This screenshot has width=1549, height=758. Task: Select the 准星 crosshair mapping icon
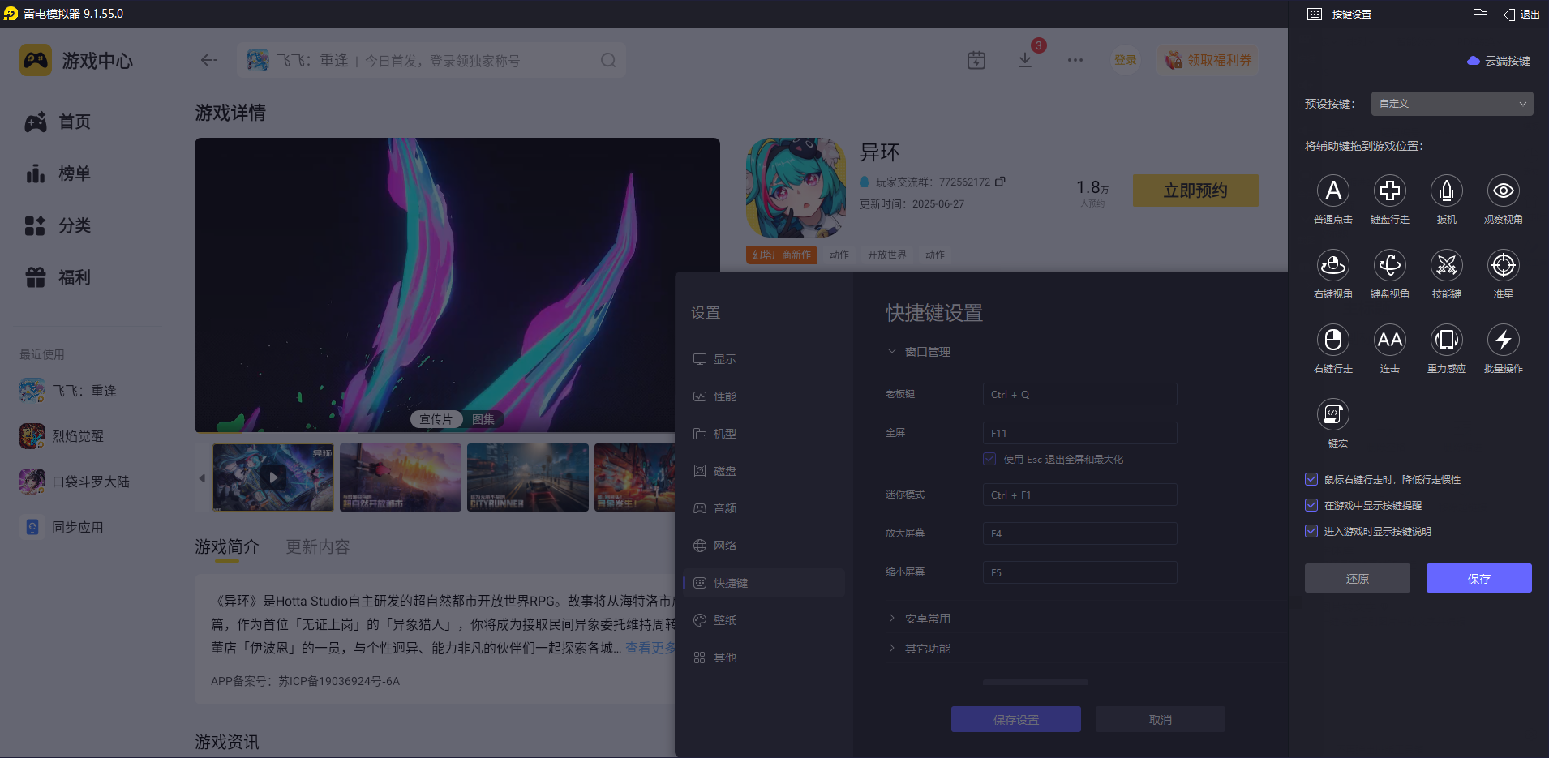pos(1502,265)
